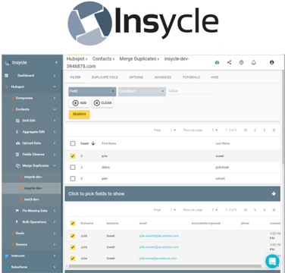
Task: Click the Grid Edit table icon
Action: pos(17,121)
